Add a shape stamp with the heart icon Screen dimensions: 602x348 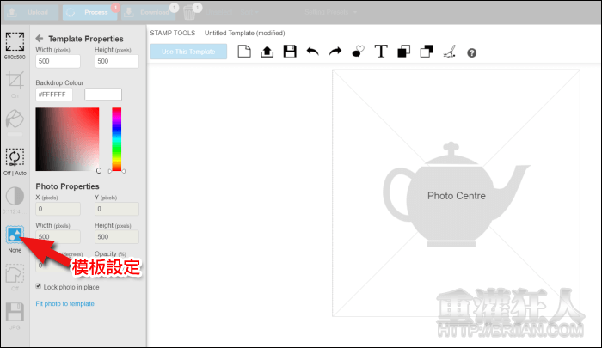pos(358,52)
